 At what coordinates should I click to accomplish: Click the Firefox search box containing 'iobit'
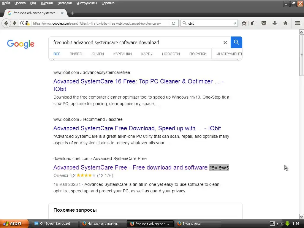click(209, 23)
